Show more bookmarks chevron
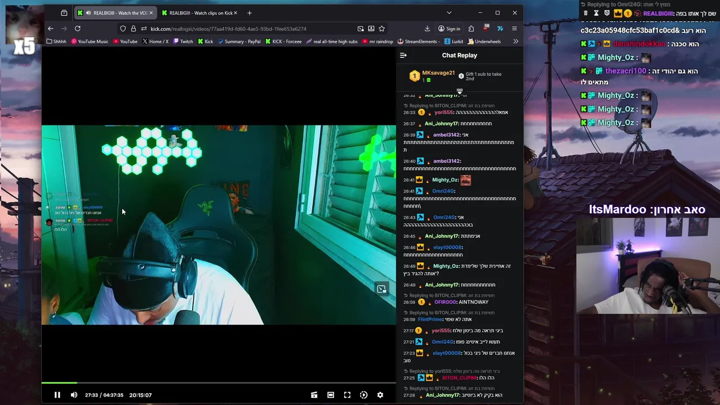720x405 pixels. pyautogui.click(x=515, y=41)
